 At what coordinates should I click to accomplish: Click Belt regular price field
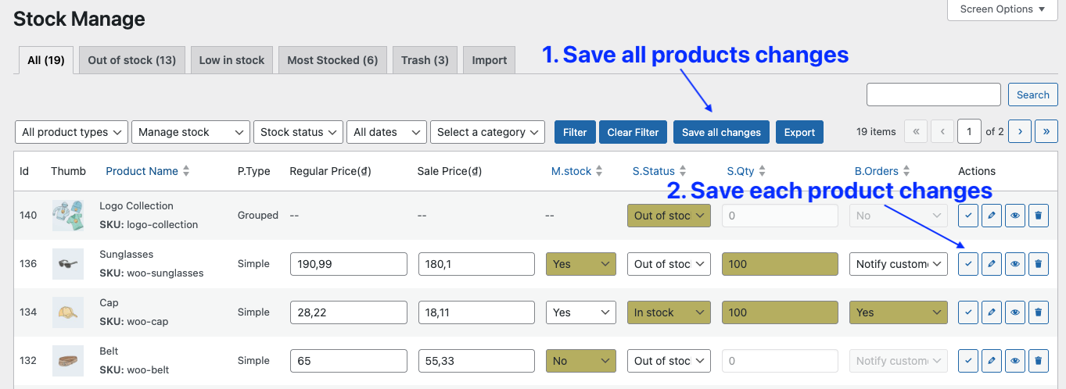pos(349,361)
